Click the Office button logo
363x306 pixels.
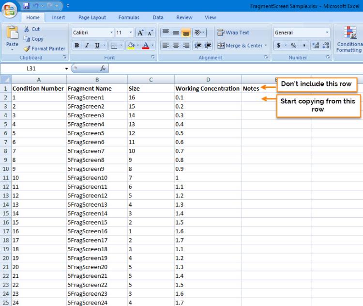coord(10,9)
